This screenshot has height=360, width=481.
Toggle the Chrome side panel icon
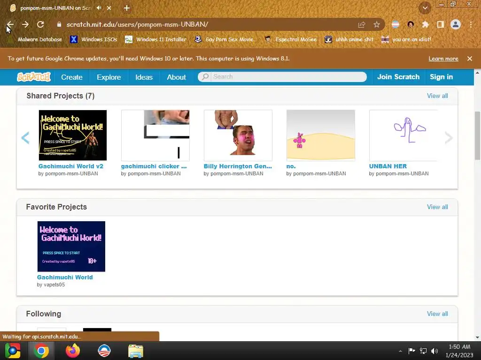click(x=441, y=24)
